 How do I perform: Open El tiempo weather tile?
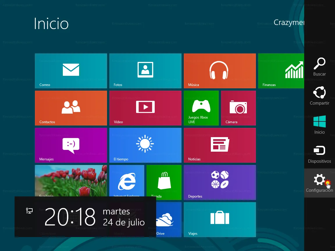pos(145,145)
